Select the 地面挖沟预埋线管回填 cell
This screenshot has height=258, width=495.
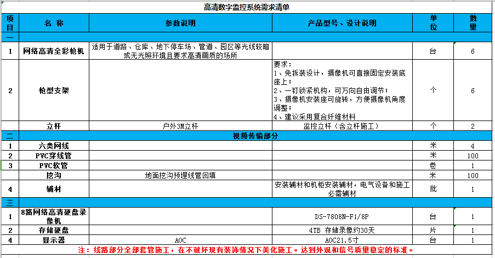(x=180, y=175)
